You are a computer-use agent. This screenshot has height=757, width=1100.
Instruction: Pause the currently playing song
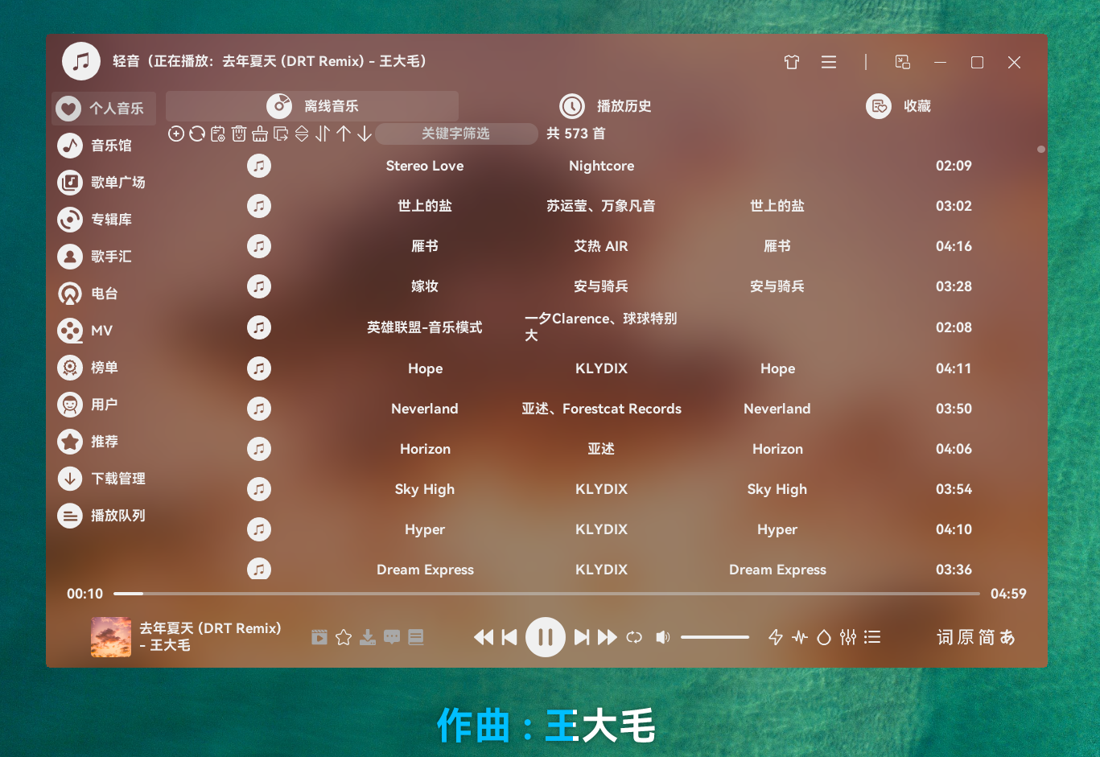[546, 637]
